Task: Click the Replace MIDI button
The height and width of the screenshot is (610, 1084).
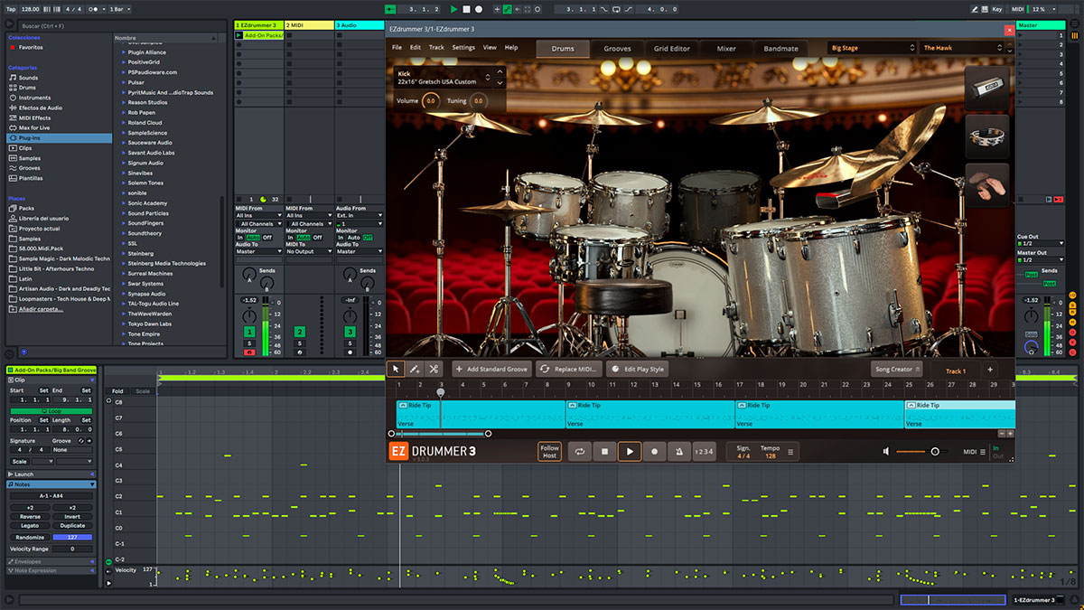Action: 569,370
